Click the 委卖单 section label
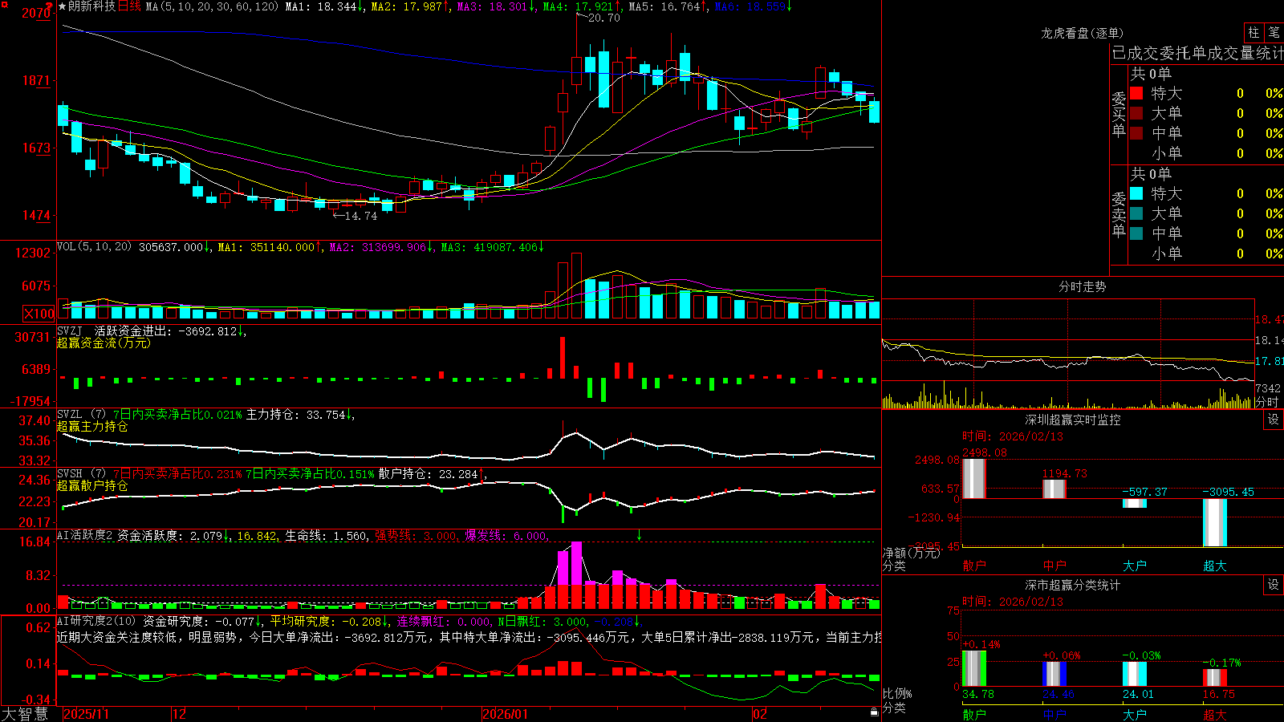The image size is (1284, 722). point(1119,214)
